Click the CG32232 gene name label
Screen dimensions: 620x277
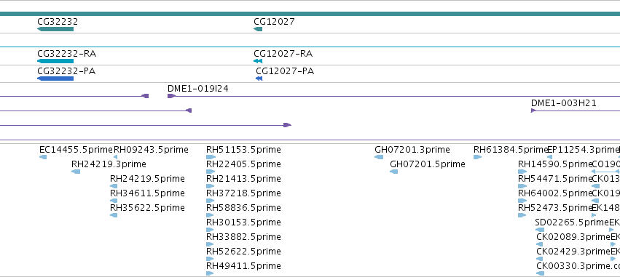(58, 22)
